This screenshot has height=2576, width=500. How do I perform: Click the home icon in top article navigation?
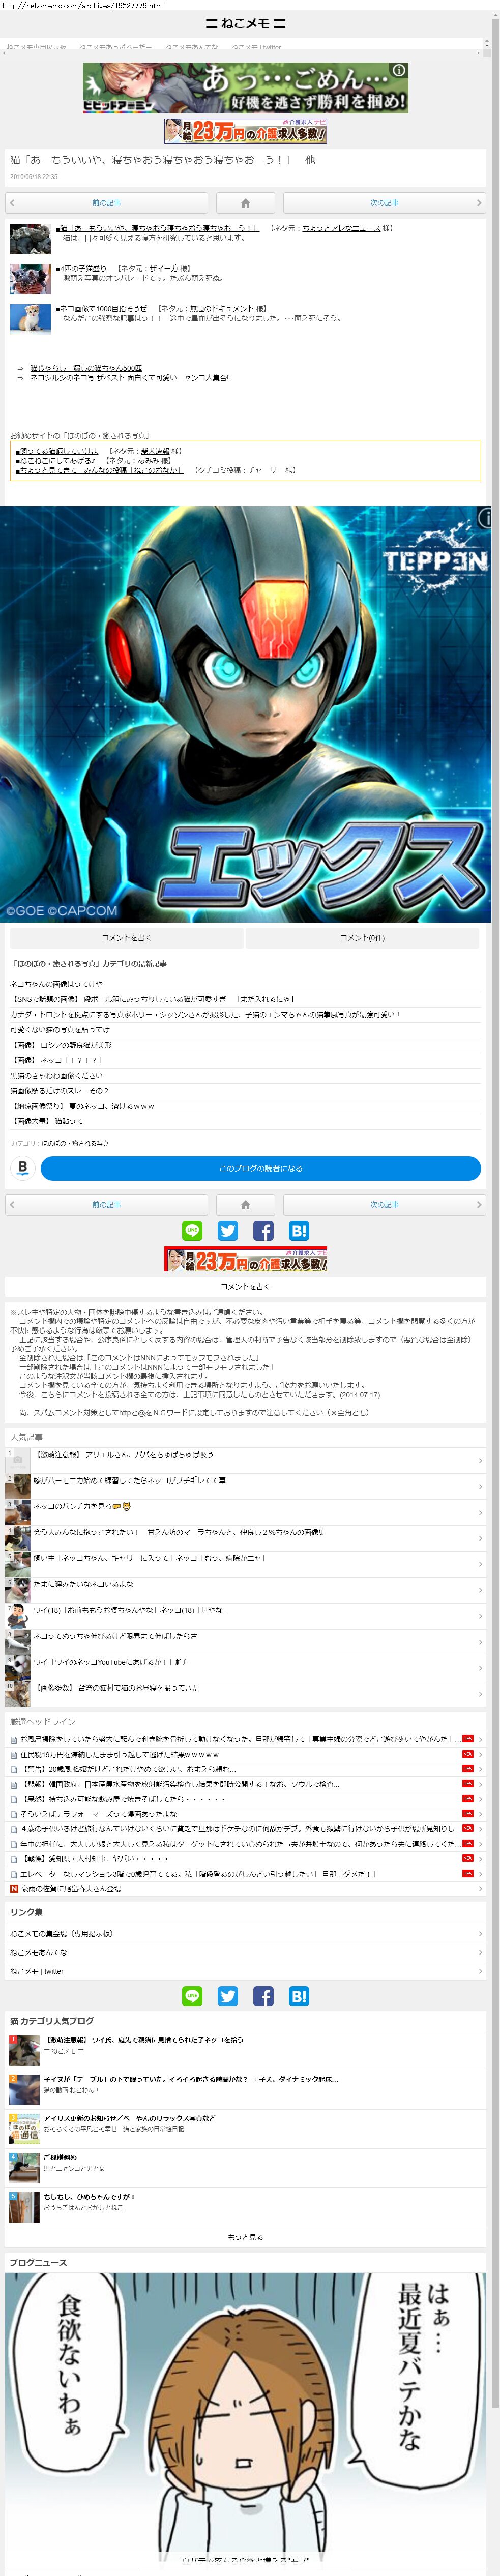coord(245,203)
